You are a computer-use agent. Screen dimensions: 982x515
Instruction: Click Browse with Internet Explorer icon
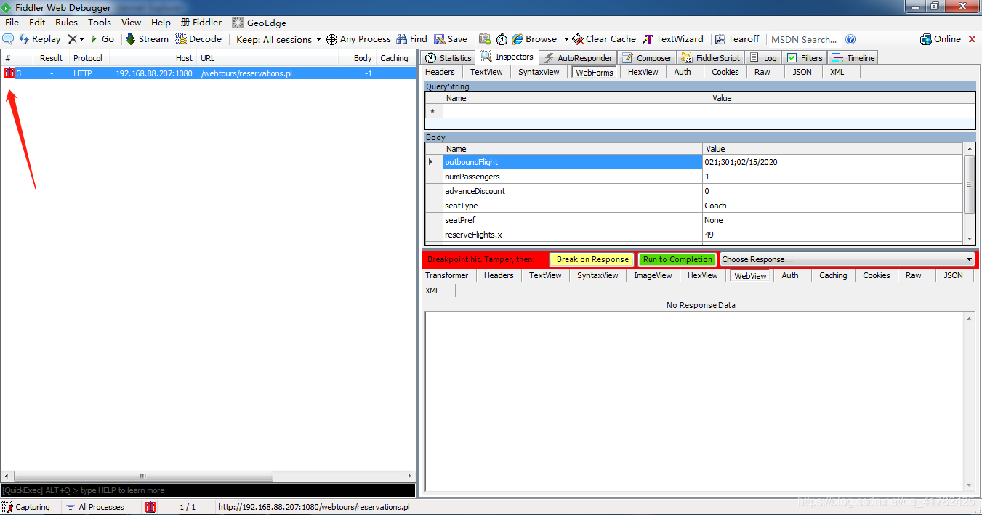click(518, 39)
